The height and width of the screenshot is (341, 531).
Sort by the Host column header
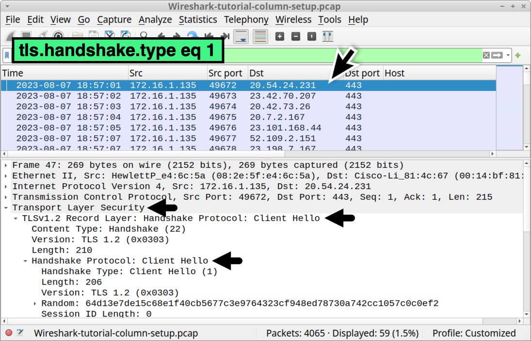pyautogui.click(x=439, y=73)
